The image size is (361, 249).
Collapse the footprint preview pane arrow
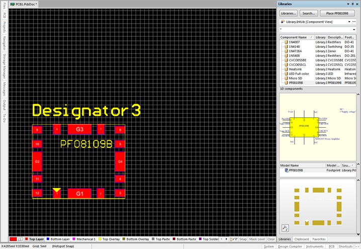point(358,180)
